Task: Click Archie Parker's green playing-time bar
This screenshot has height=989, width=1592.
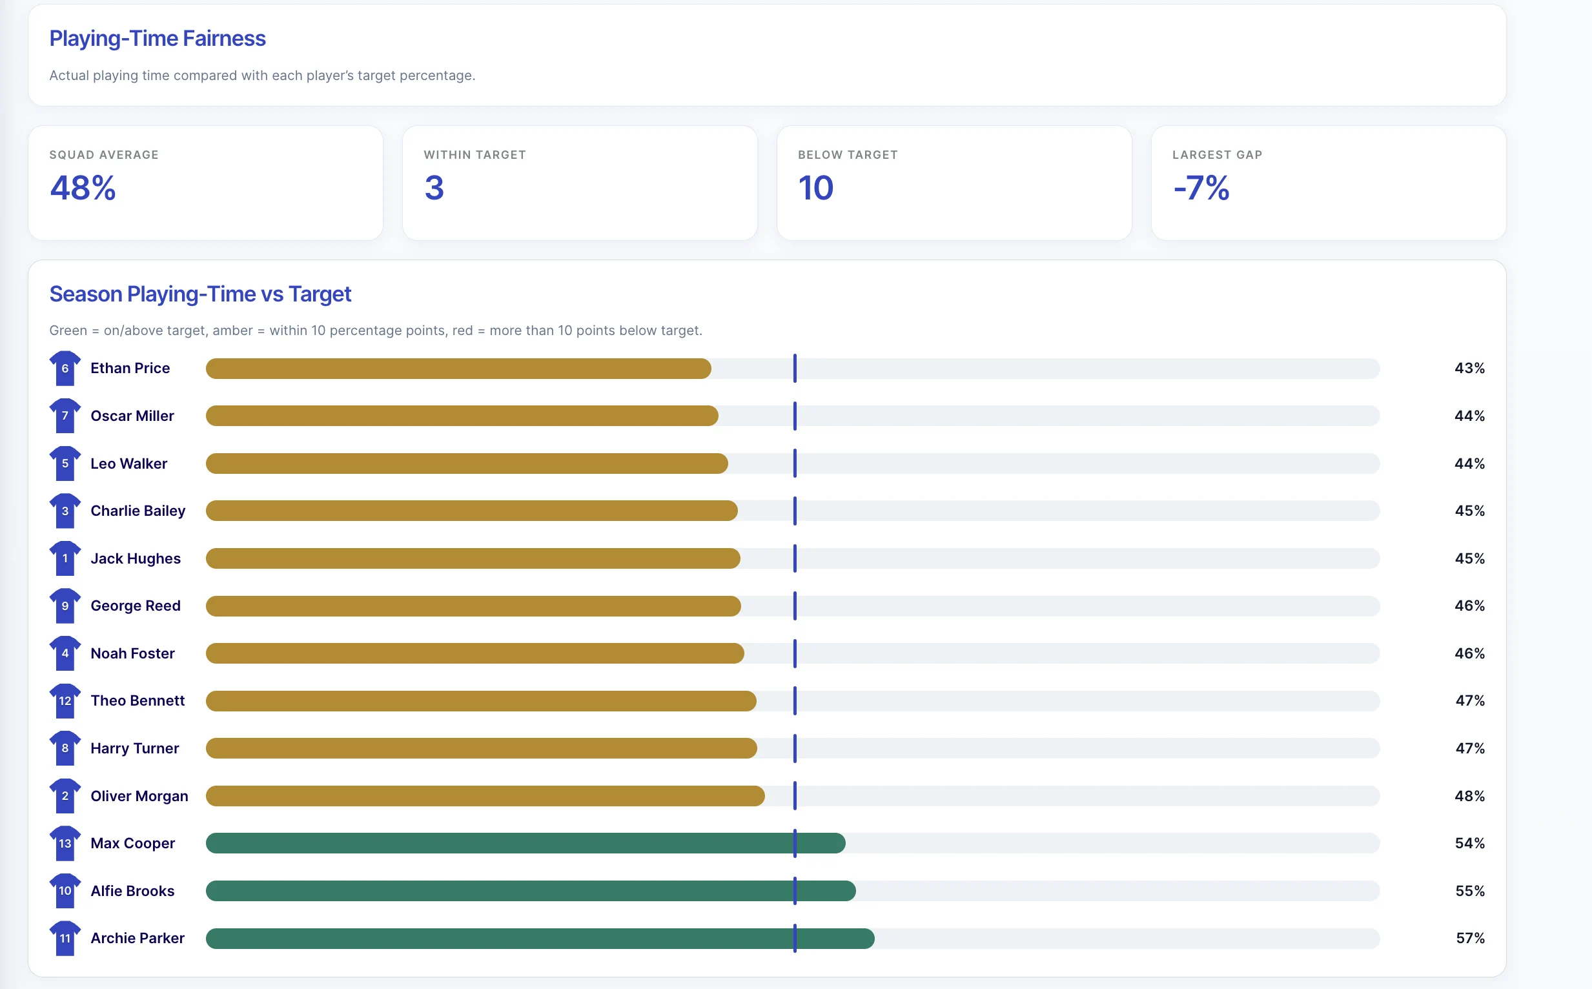Action: [x=540, y=939]
